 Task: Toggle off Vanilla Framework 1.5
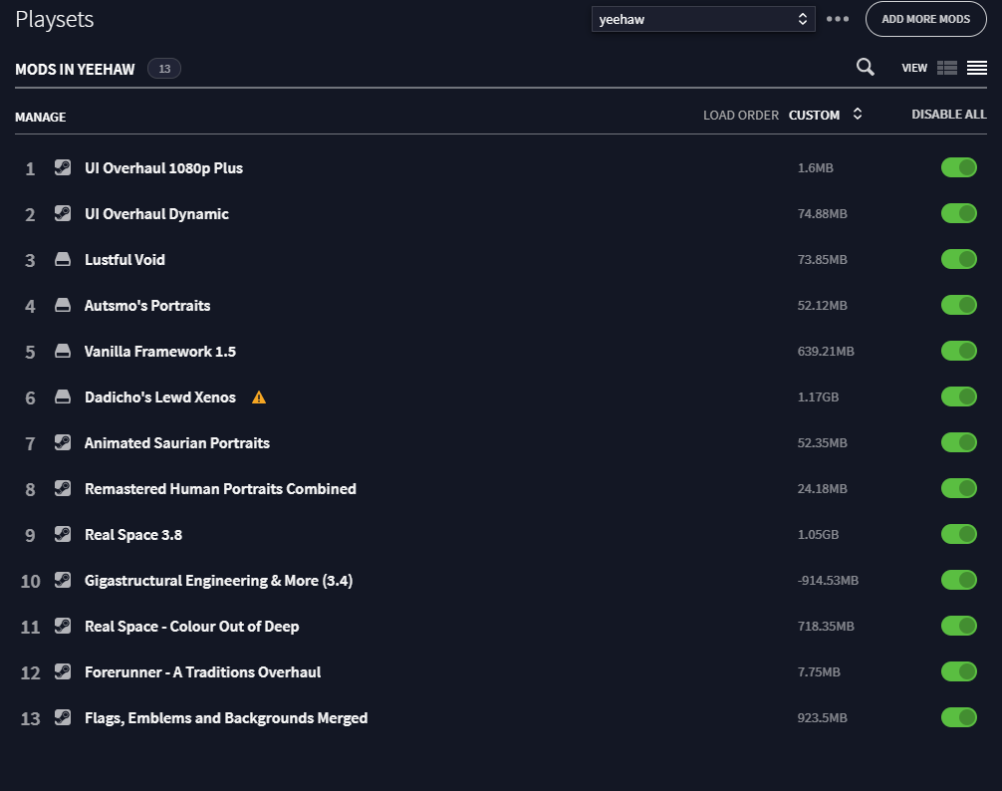tap(958, 351)
